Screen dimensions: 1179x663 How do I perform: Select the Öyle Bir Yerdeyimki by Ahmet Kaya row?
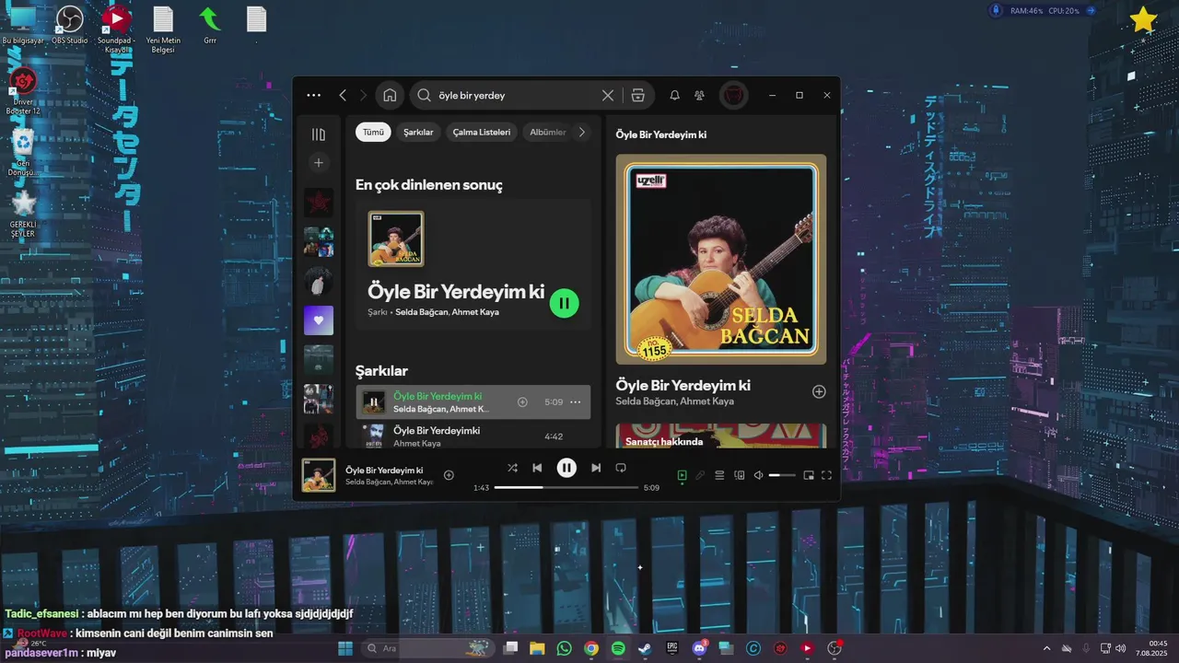click(473, 436)
